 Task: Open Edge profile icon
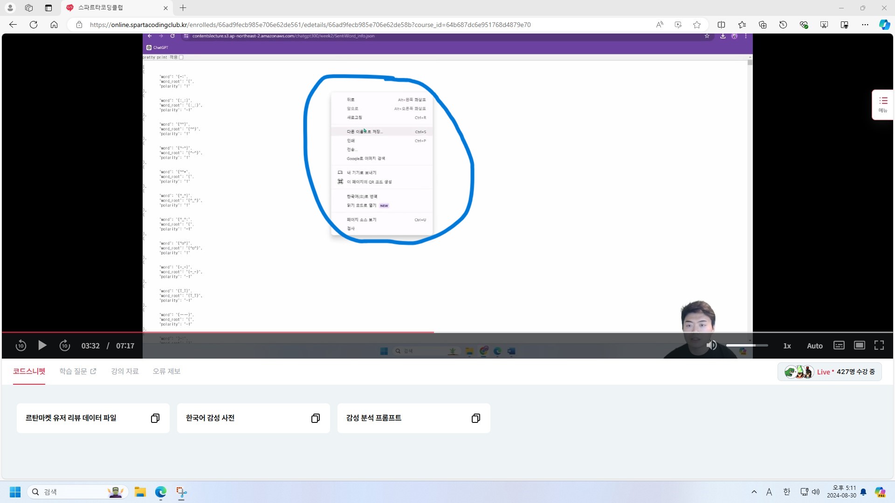tap(10, 8)
